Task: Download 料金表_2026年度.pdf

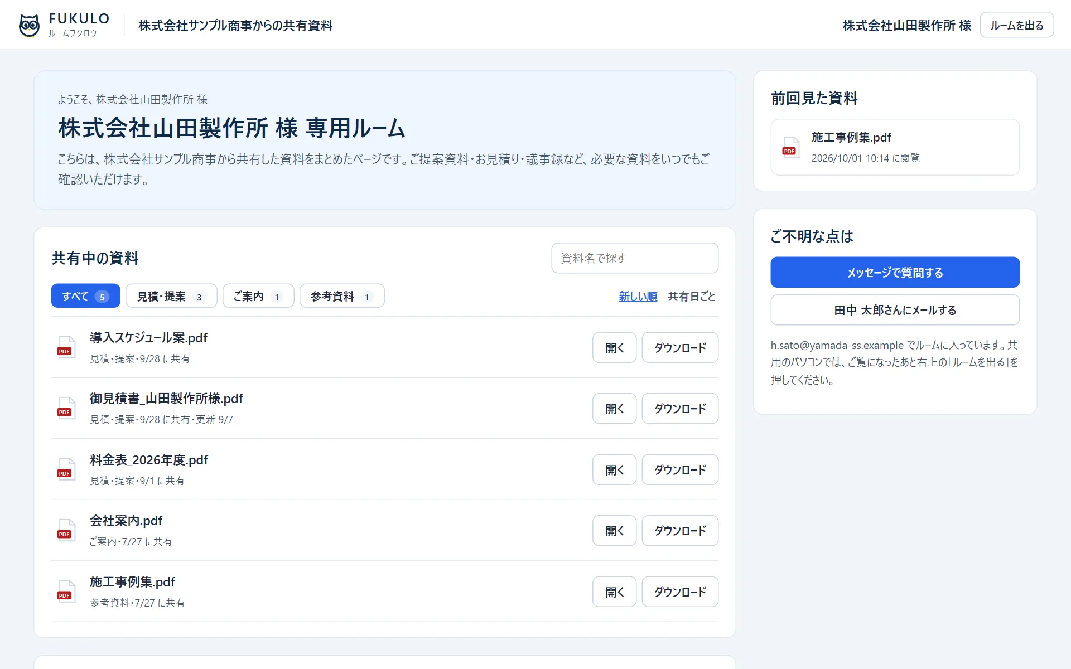Action: (680, 470)
